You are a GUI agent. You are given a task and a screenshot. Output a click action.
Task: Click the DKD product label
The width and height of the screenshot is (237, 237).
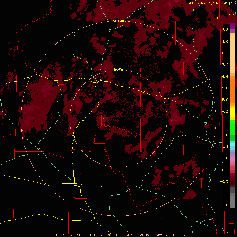click(x=231, y=16)
